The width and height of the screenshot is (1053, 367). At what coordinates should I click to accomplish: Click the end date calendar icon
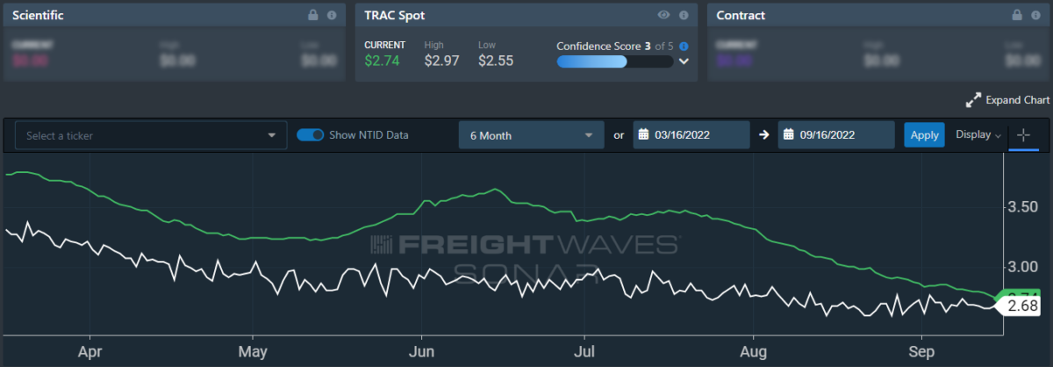tap(790, 135)
